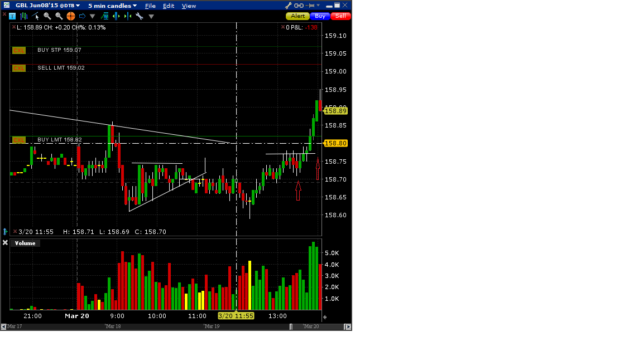Click the blue Buy button
Viewport: 643px width, 361px height.
(320, 16)
